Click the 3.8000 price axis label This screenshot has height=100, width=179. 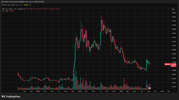[x=173, y=13]
